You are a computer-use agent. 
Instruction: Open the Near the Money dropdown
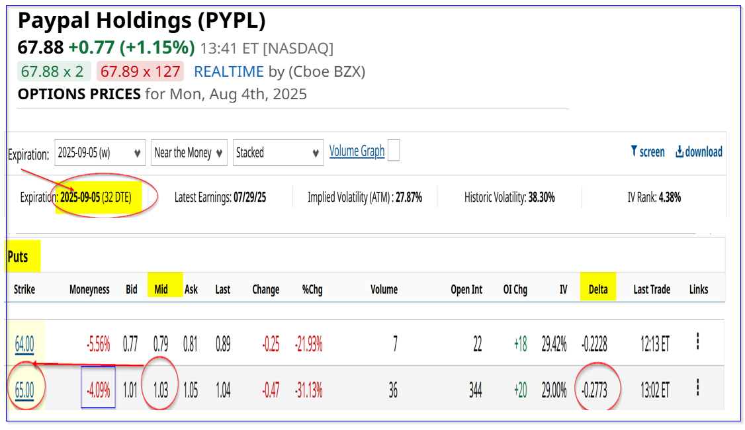(x=189, y=153)
